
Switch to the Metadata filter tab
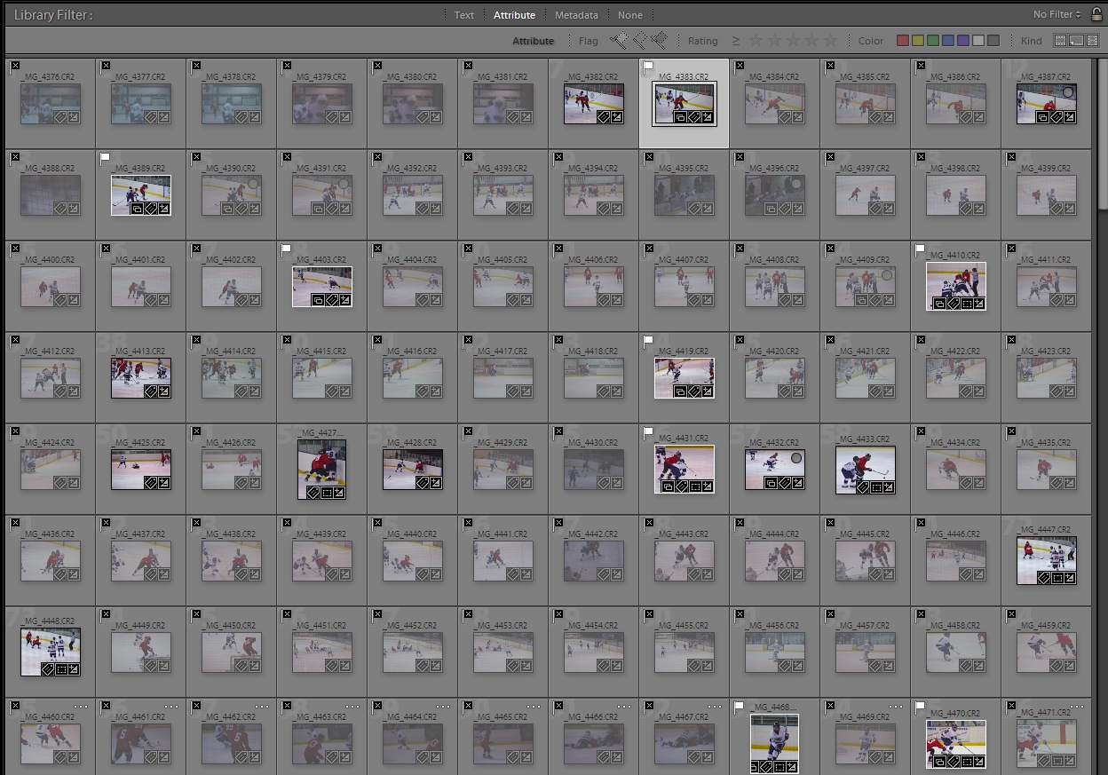point(576,15)
